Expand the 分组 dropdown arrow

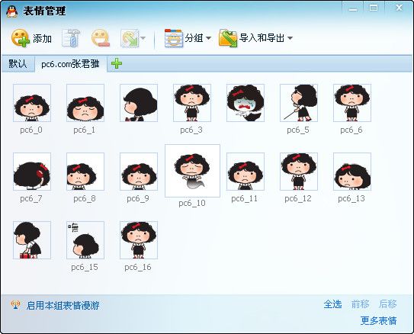[208, 38]
